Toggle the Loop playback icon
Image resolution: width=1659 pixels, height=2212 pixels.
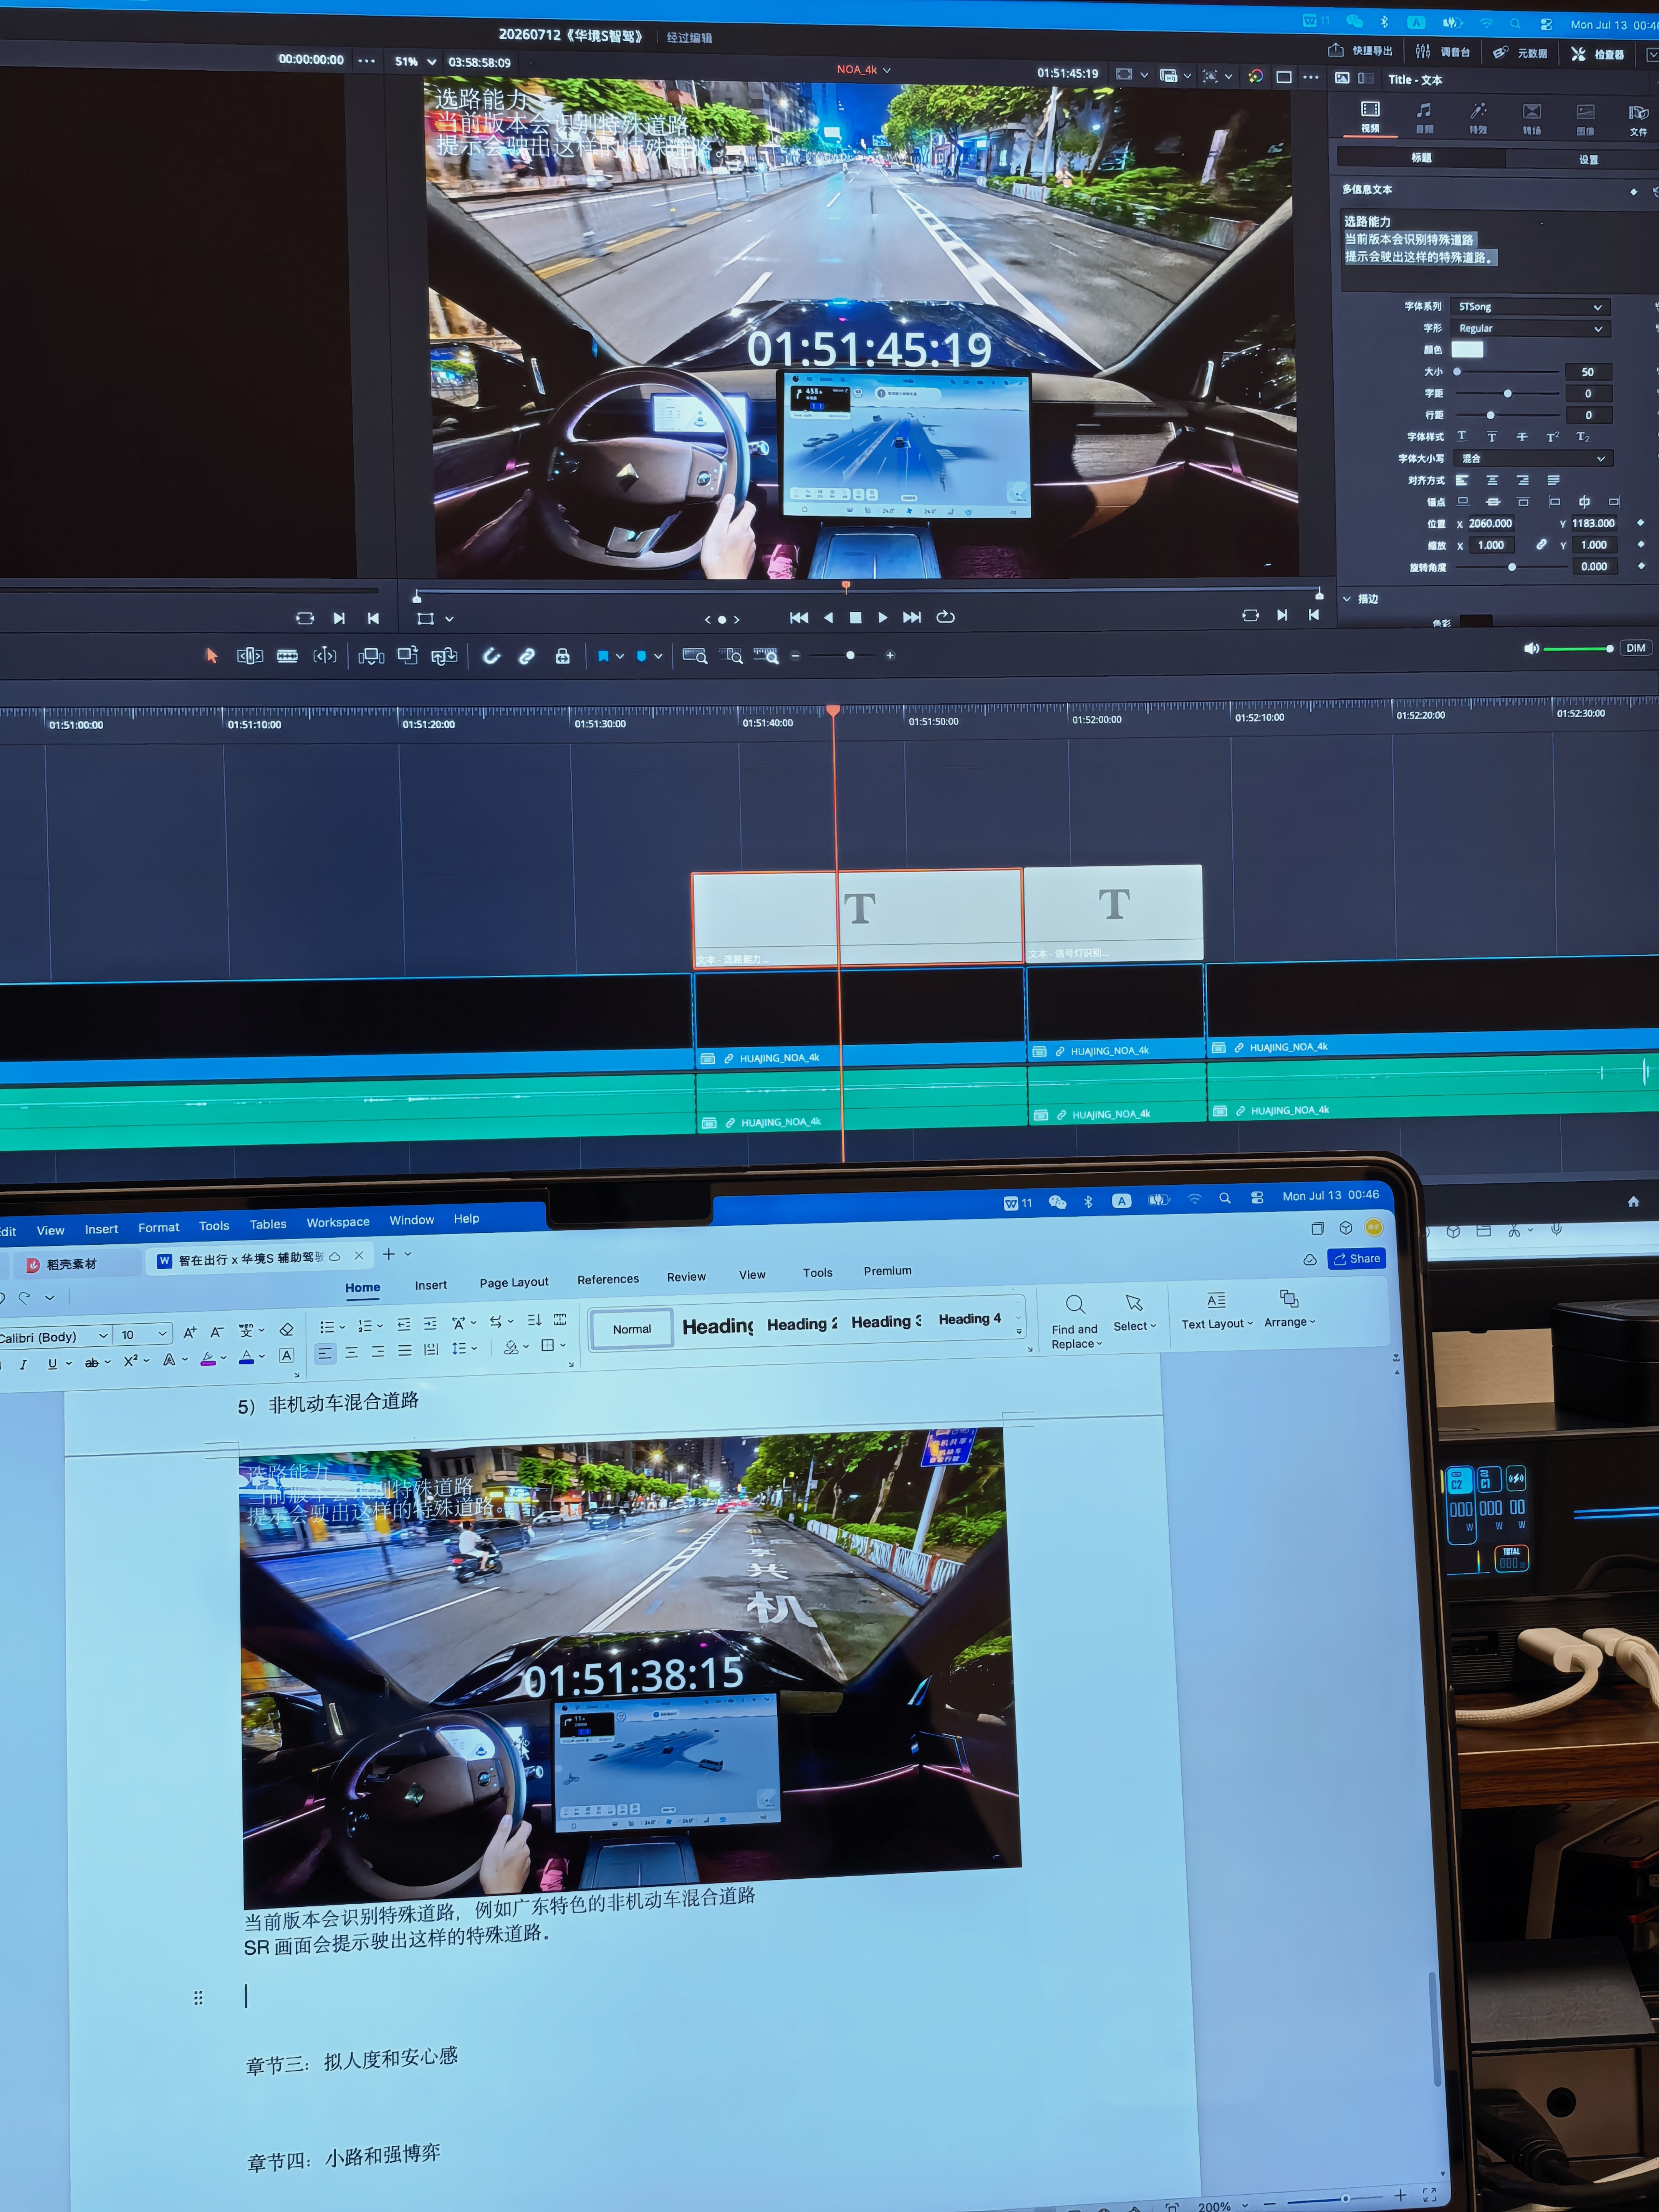[x=945, y=617]
